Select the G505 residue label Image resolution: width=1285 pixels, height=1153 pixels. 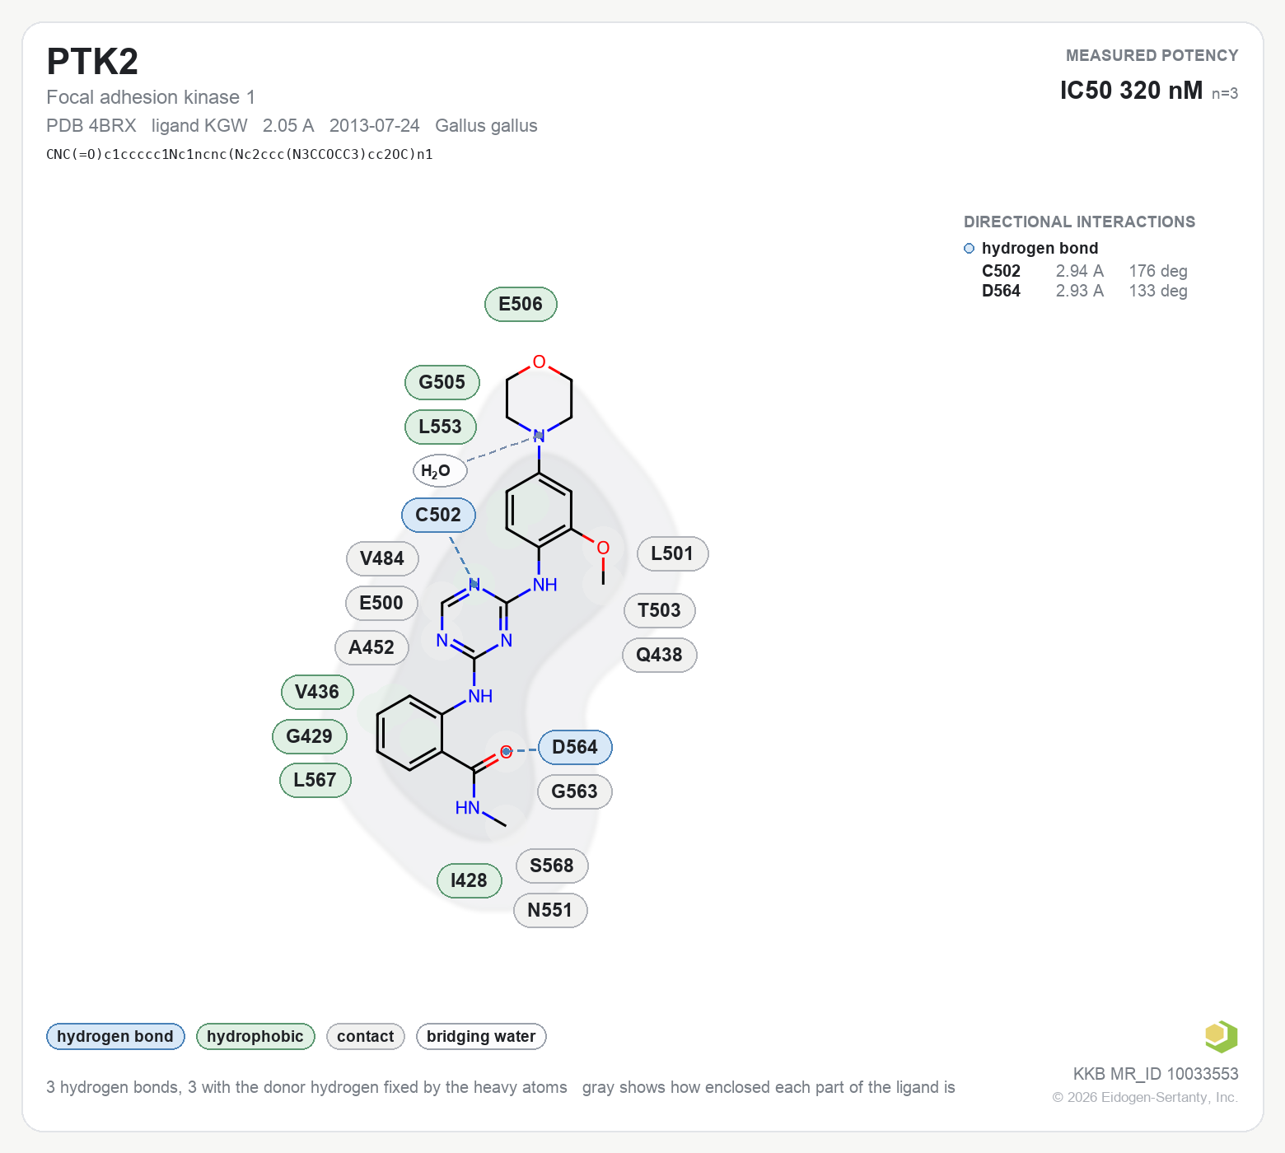(442, 382)
